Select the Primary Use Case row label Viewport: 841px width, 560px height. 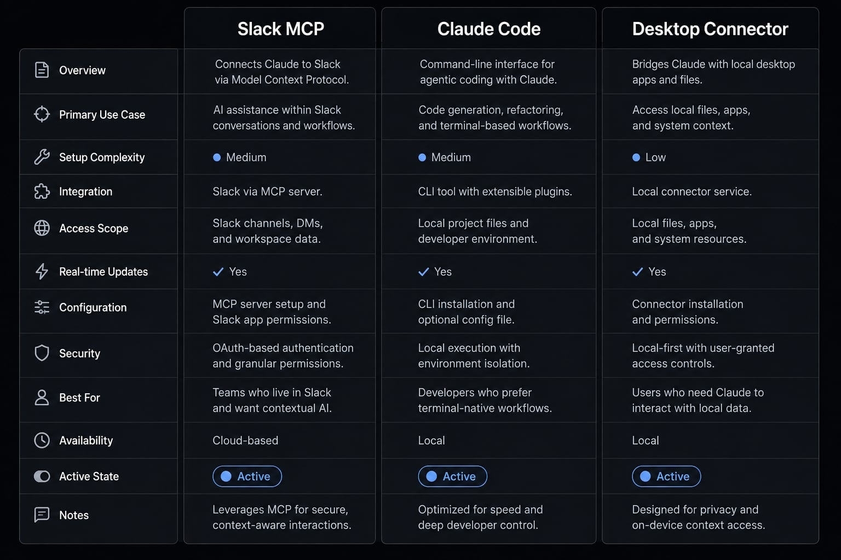(102, 114)
